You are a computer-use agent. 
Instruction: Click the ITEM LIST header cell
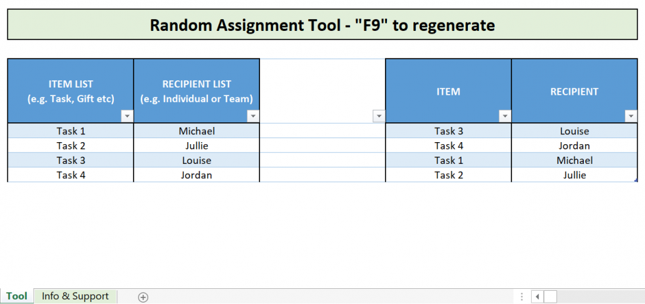70,91
